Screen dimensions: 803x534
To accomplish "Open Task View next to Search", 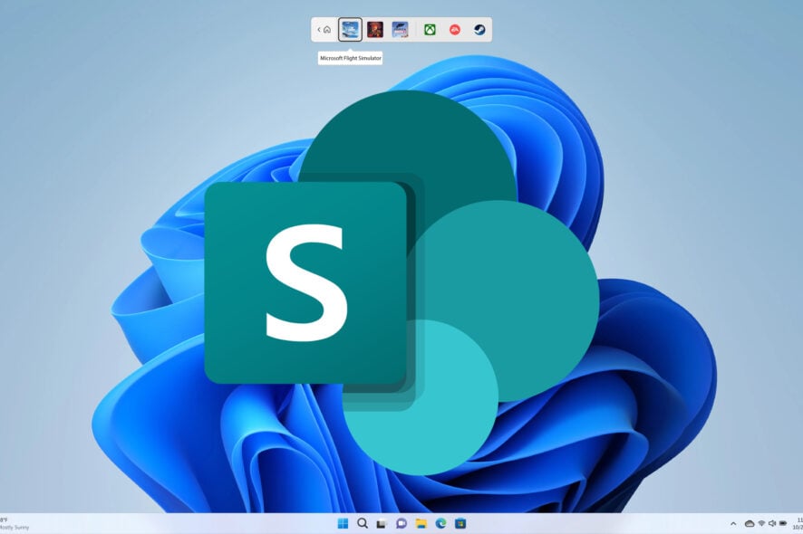I will (x=382, y=523).
